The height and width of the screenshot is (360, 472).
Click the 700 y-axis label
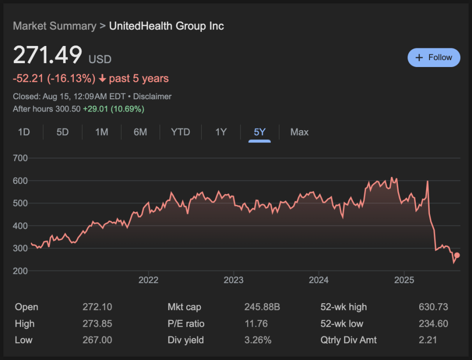[x=20, y=158]
